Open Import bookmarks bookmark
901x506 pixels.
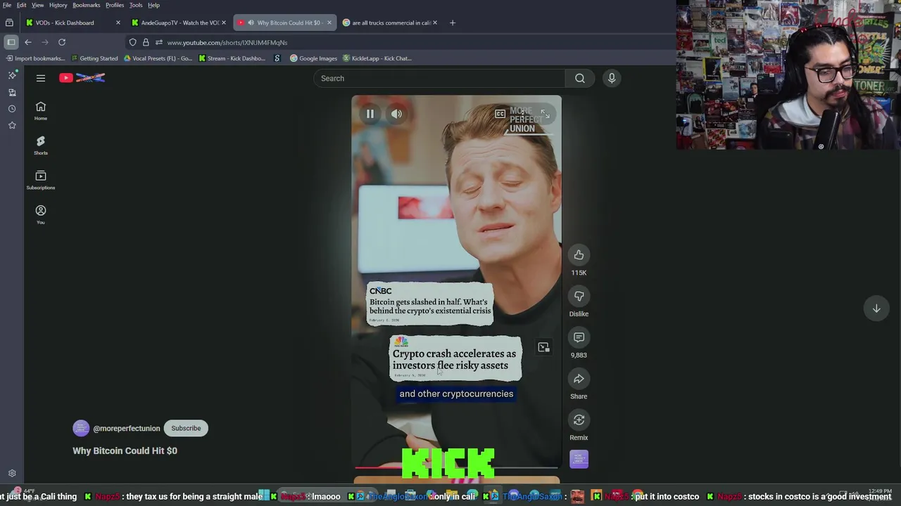tap(35, 58)
